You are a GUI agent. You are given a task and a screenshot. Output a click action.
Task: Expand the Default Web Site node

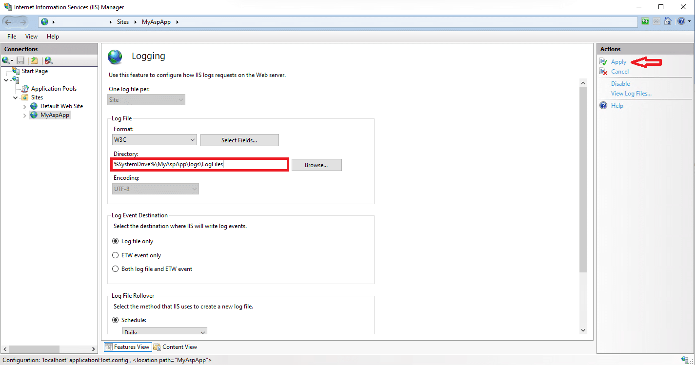(x=25, y=106)
